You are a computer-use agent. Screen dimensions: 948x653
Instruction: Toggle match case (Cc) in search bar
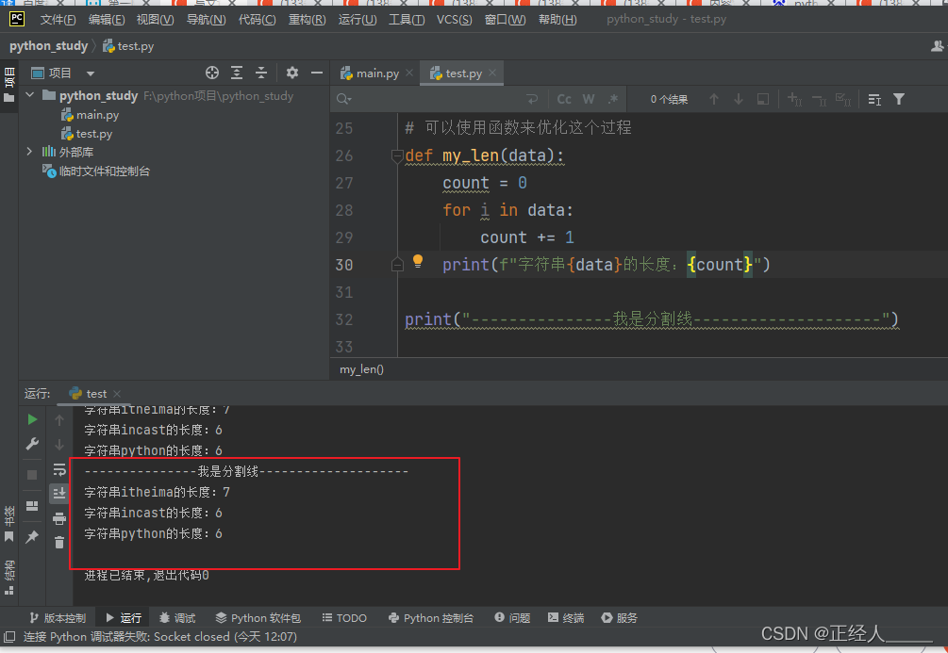coord(563,98)
